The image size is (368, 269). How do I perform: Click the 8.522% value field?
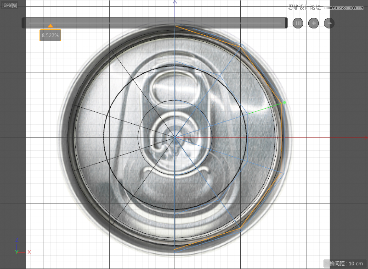pyautogui.click(x=50, y=35)
